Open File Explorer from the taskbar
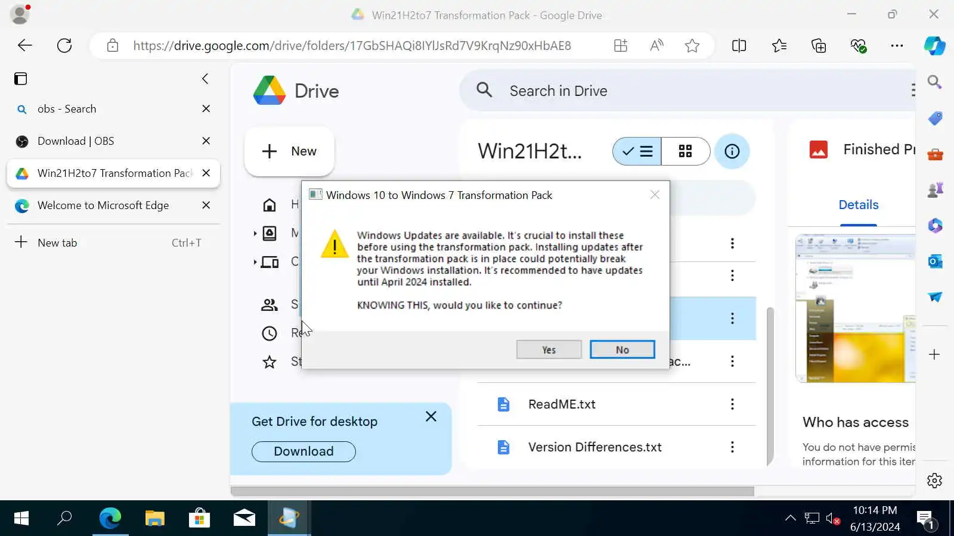954x536 pixels. coord(154,518)
